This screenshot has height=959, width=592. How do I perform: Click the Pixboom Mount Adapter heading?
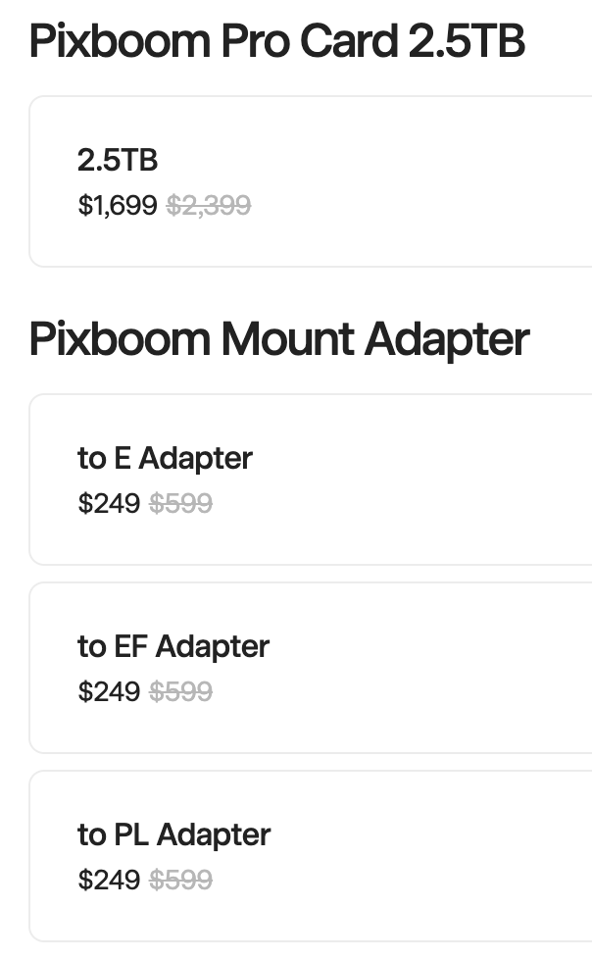coord(279,339)
